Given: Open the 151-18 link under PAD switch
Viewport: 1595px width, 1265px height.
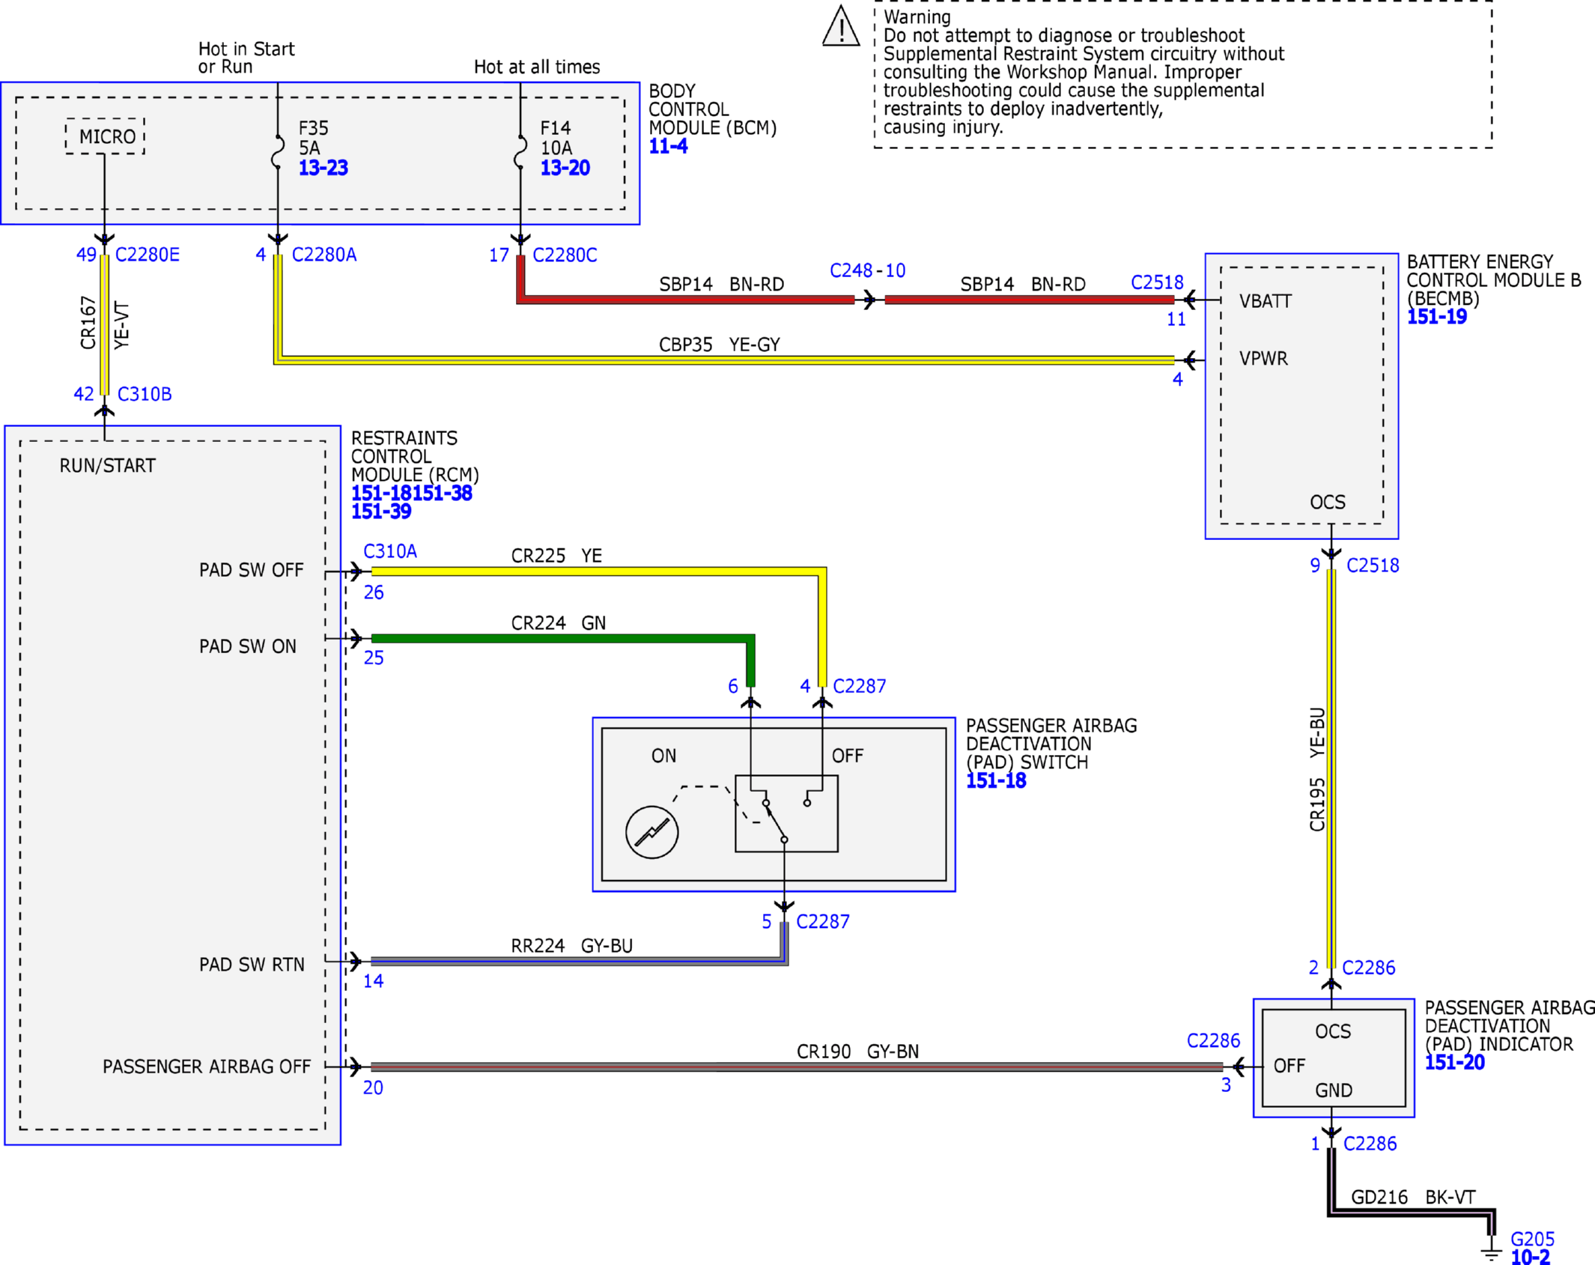Looking at the screenshot, I should pyautogui.click(x=996, y=780).
